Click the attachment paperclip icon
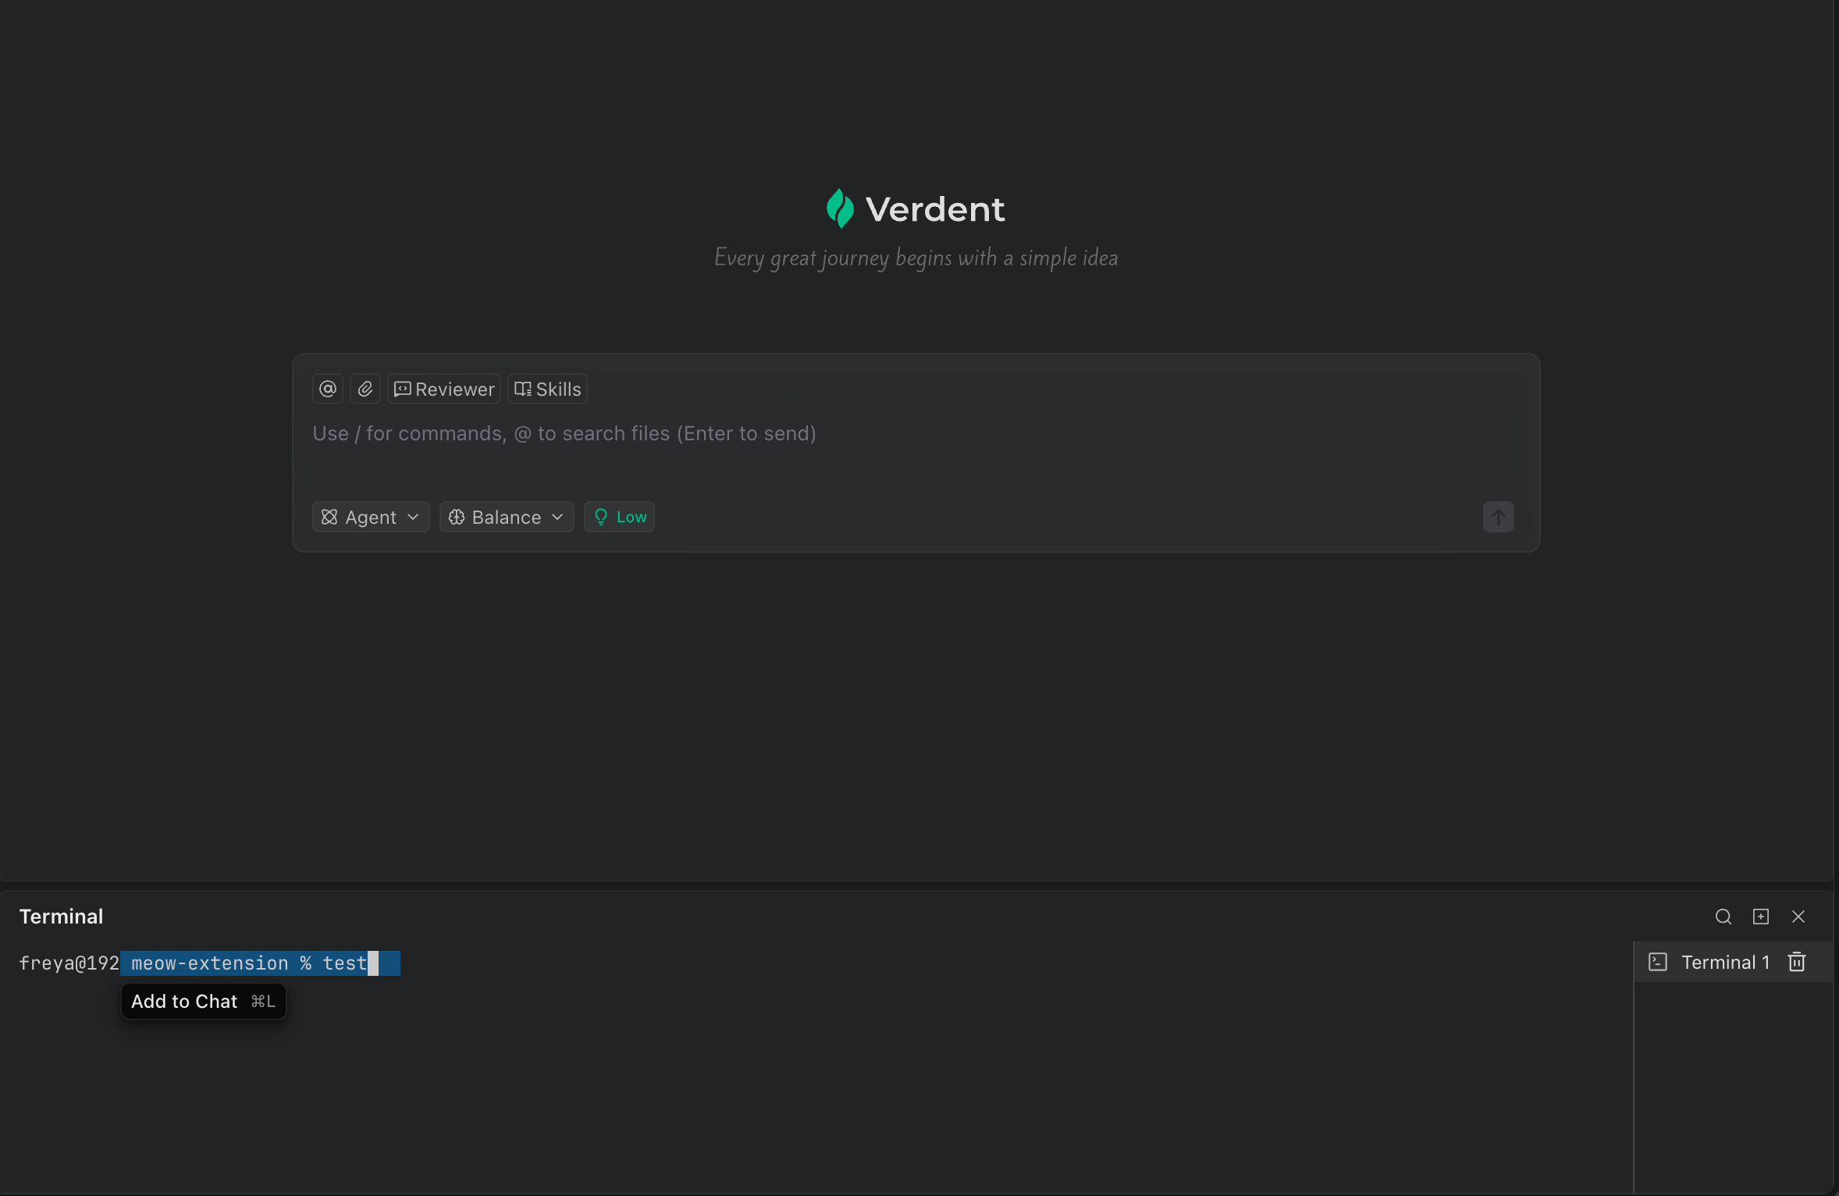Image resolution: width=1839 pixels, height=1196 pixels. (x=365, y=389)
